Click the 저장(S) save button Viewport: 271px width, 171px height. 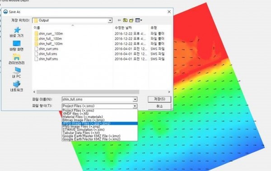point(159,99)
